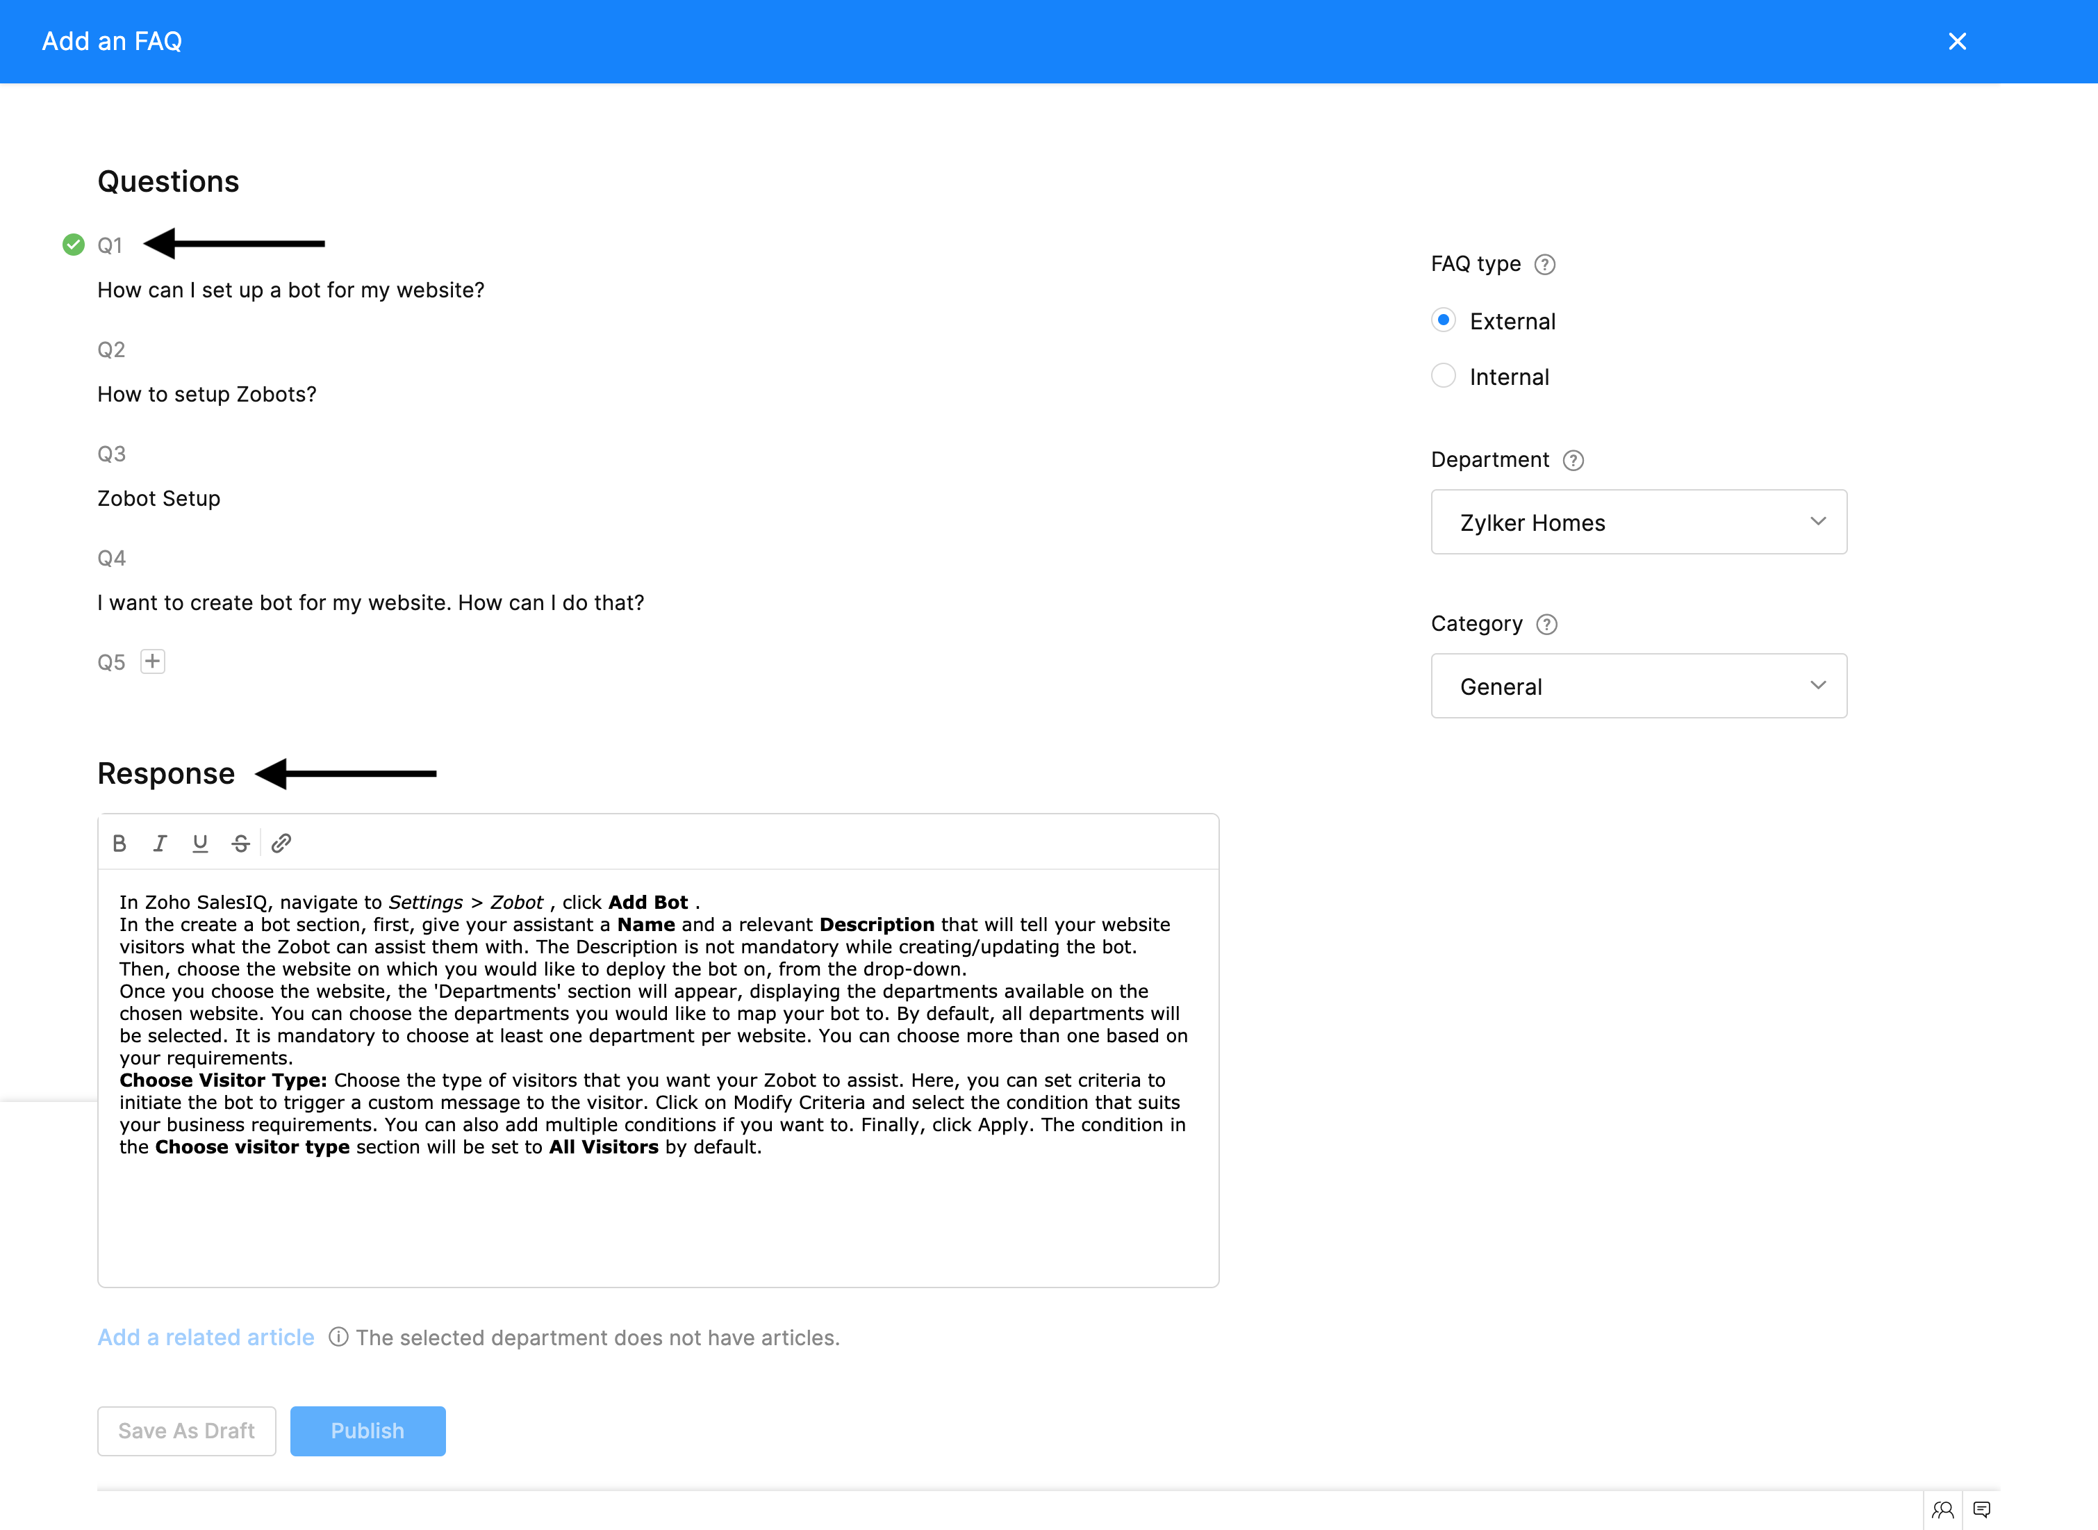Expand the General category dropdown
Screen dimensions: 2098x1530
pos(1638,686)
